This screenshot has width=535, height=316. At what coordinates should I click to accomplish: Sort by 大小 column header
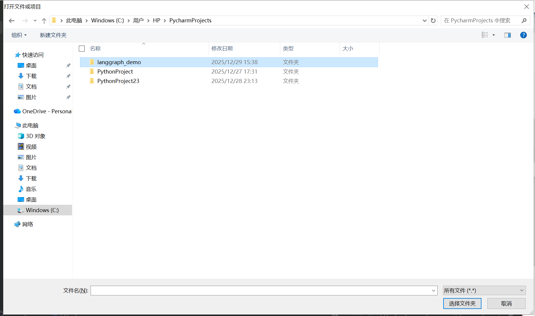click(x=348, y=49)
